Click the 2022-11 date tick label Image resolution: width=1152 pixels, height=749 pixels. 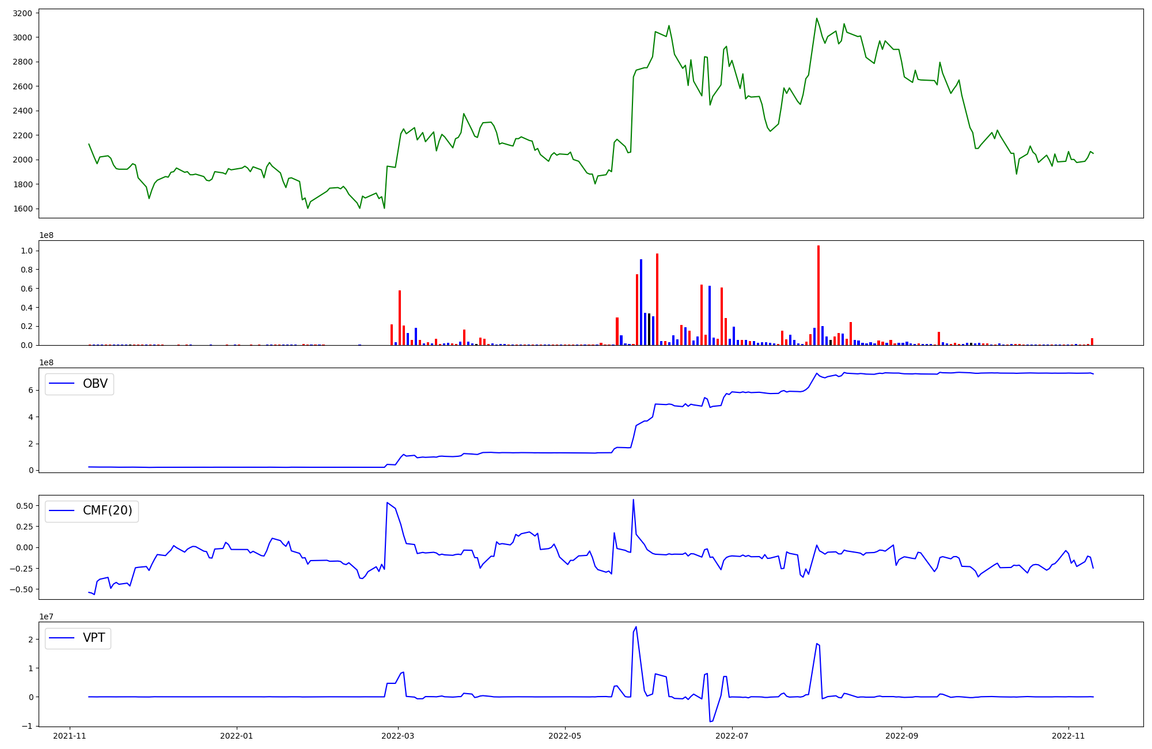coord(1068,736)
